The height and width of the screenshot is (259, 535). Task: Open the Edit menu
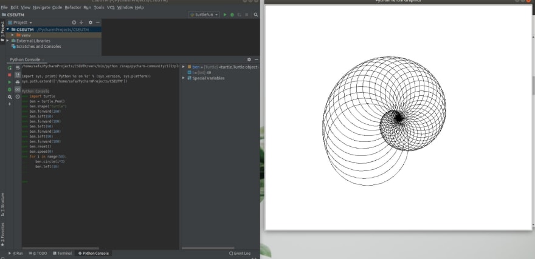click(15, 7)
